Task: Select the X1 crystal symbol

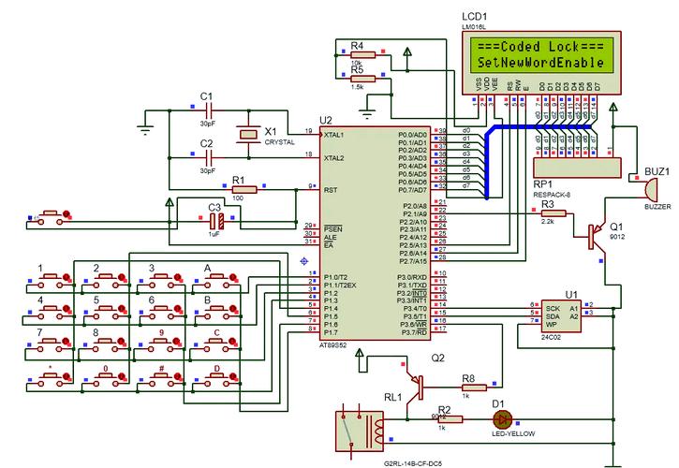Action: coord(248,135)
